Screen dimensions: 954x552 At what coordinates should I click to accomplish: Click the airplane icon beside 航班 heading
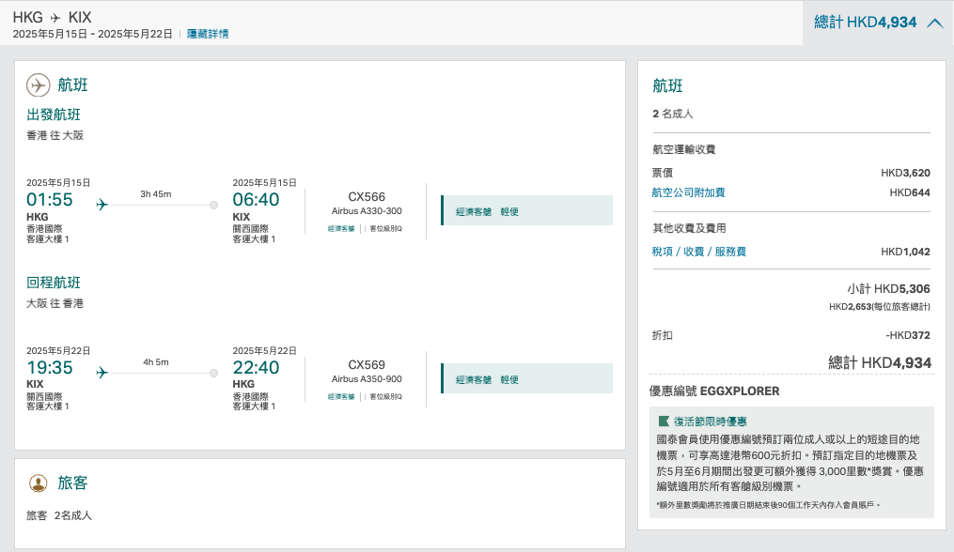(x=39, y=85)
